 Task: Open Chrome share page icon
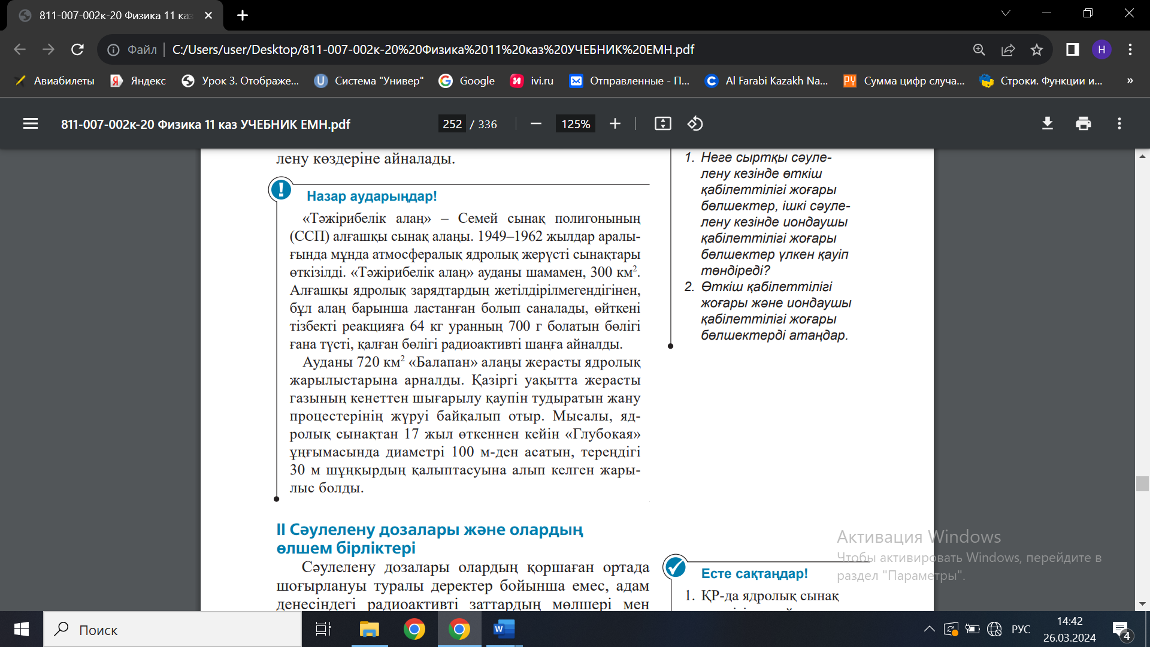1008,50
